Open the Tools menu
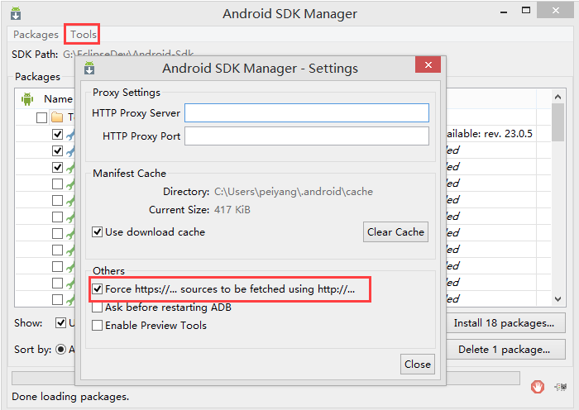Viewport: 579px width, 410px height. point(84,35)
